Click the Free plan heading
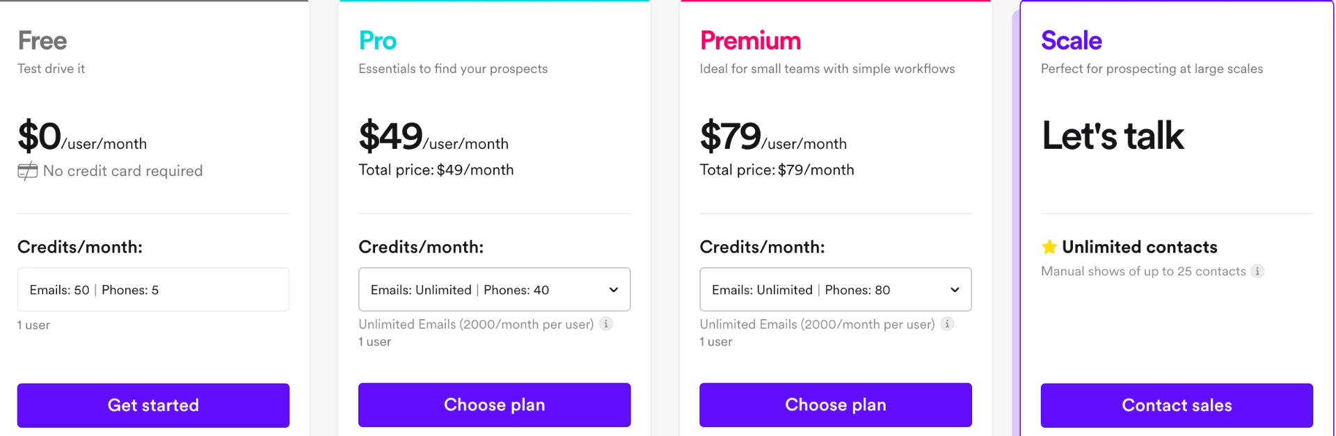1336x436 pixels. click(42, 40)
